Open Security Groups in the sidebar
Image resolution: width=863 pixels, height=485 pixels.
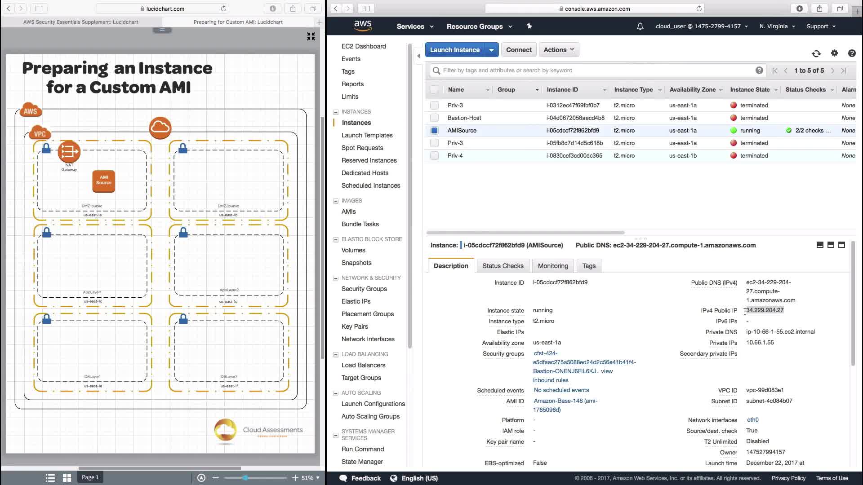click(x=364, y=289)
